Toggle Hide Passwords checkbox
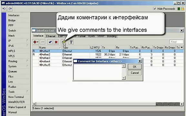This screenshot has height=116, width=186. click(x=155, y=9)
